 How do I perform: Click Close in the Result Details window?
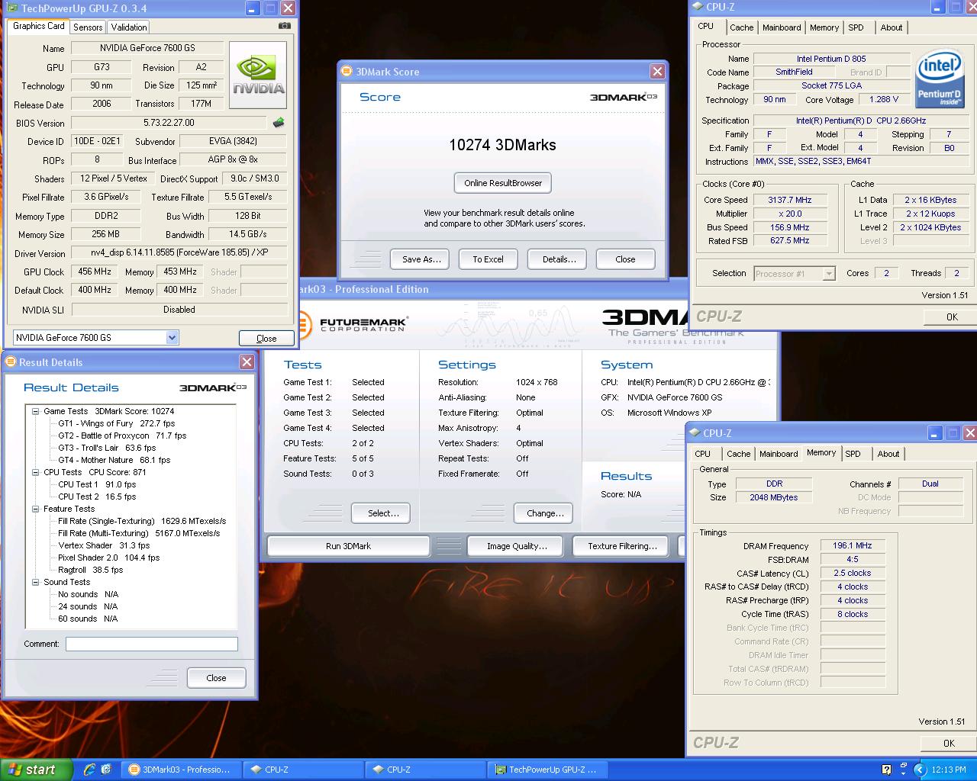point(216,678)
